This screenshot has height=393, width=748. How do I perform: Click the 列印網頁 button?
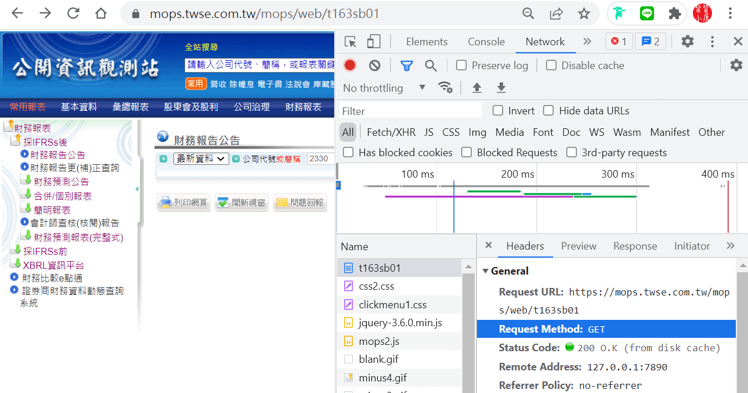[182, 203]
